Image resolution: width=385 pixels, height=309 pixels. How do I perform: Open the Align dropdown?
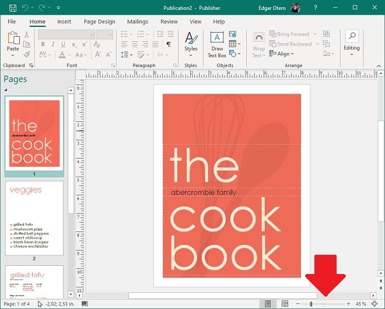click(281, 54)
